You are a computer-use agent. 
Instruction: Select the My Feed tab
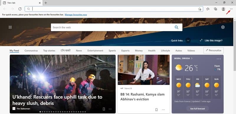click(14, 51)
